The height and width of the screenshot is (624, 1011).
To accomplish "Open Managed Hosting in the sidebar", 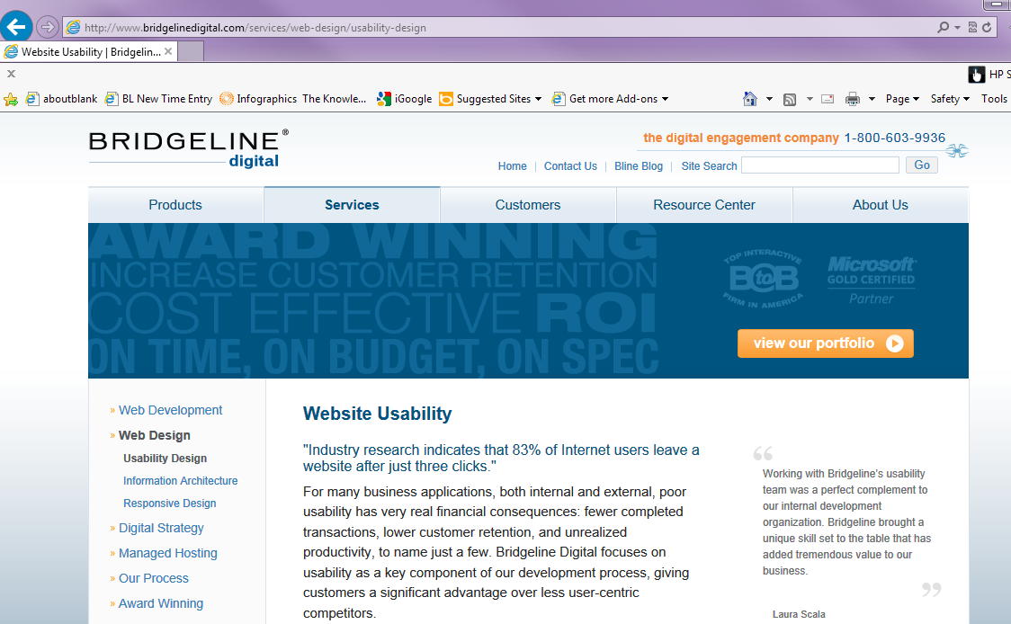I will 167,553.
